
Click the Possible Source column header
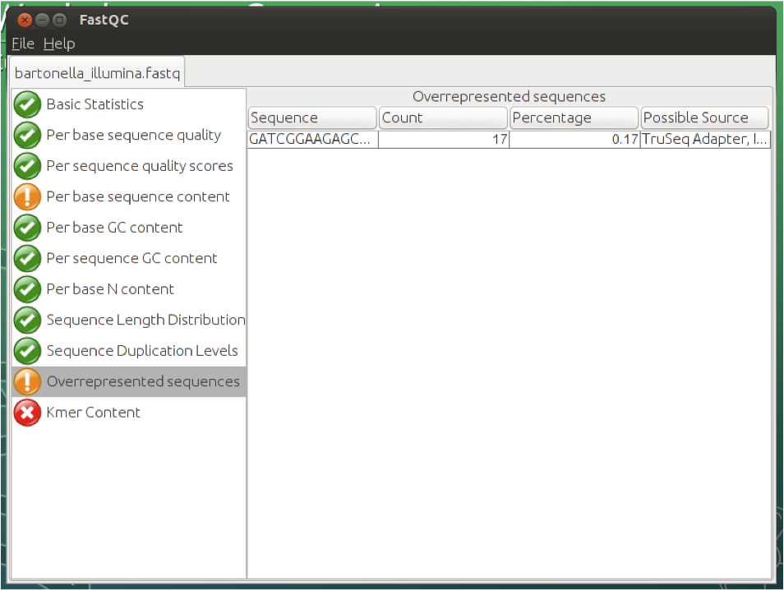tap(704, 118)
